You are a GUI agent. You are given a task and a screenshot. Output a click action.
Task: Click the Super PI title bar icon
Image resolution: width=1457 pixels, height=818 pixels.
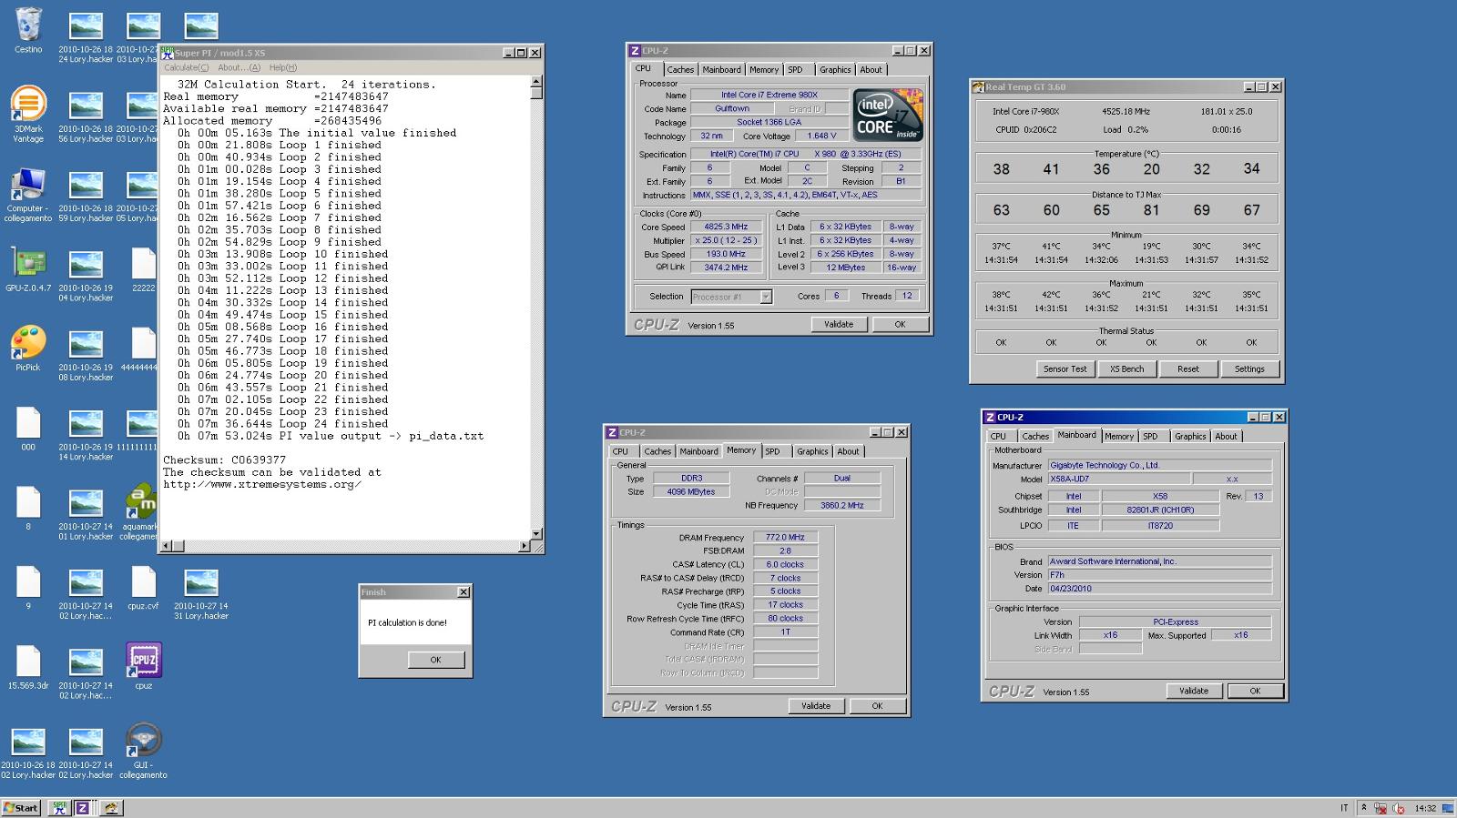[168, 53]
